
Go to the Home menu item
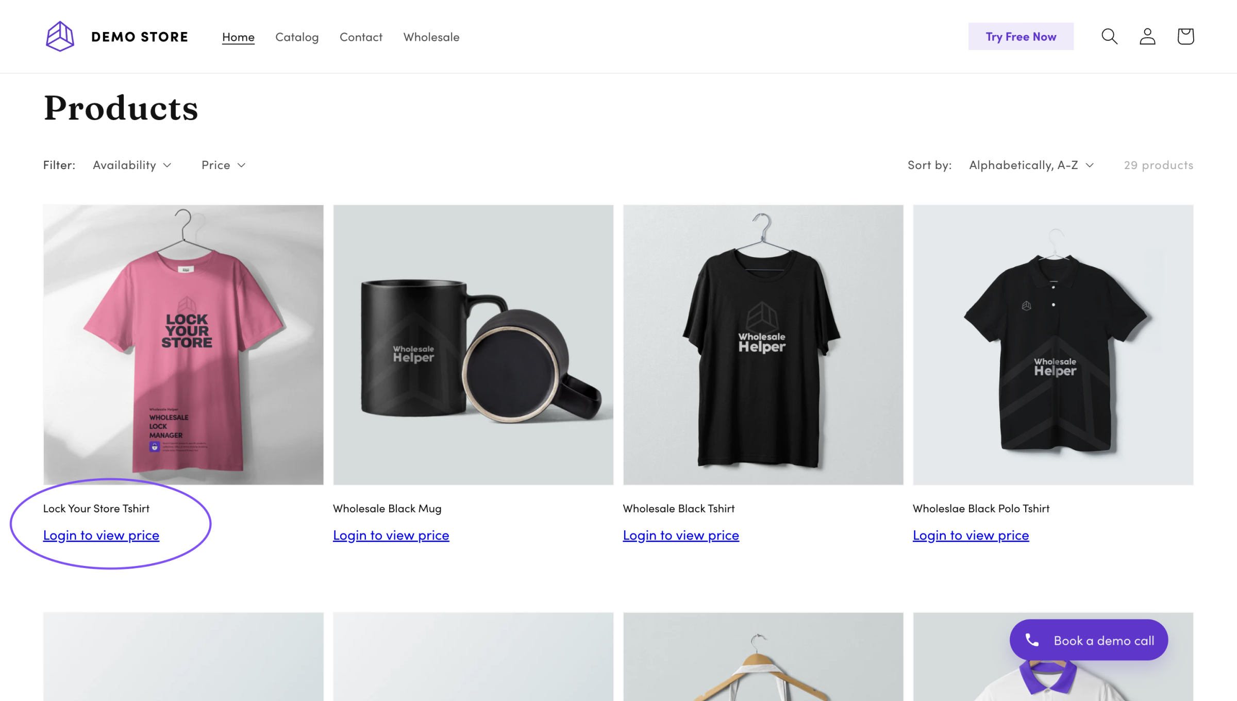tap(238, 37)
